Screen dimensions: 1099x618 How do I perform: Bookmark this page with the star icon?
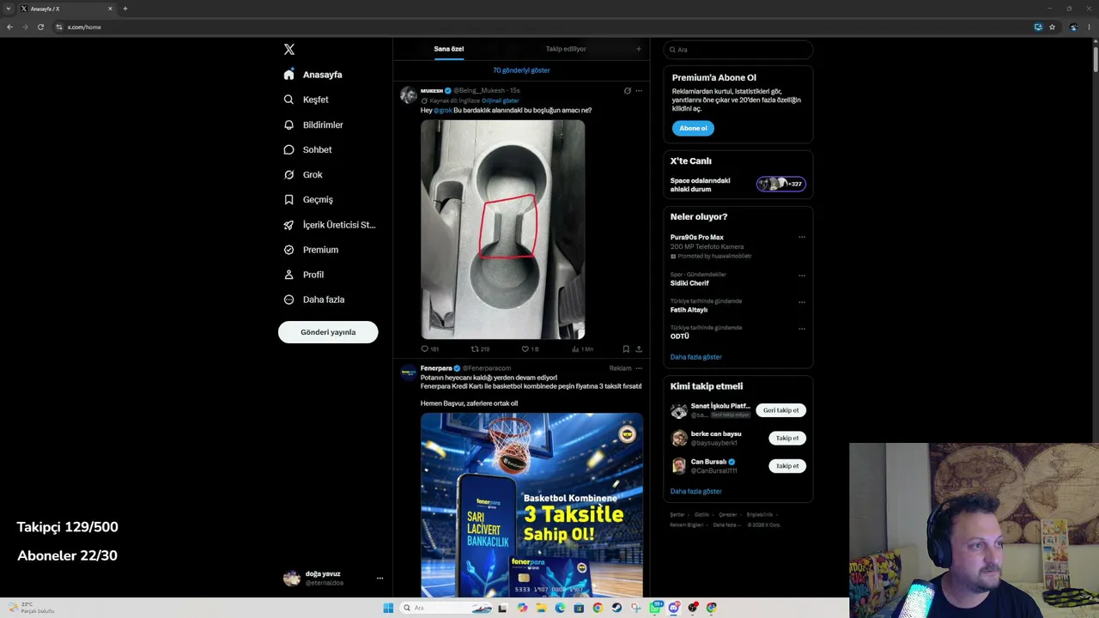pyautogui.click(x=1052, y=27)
